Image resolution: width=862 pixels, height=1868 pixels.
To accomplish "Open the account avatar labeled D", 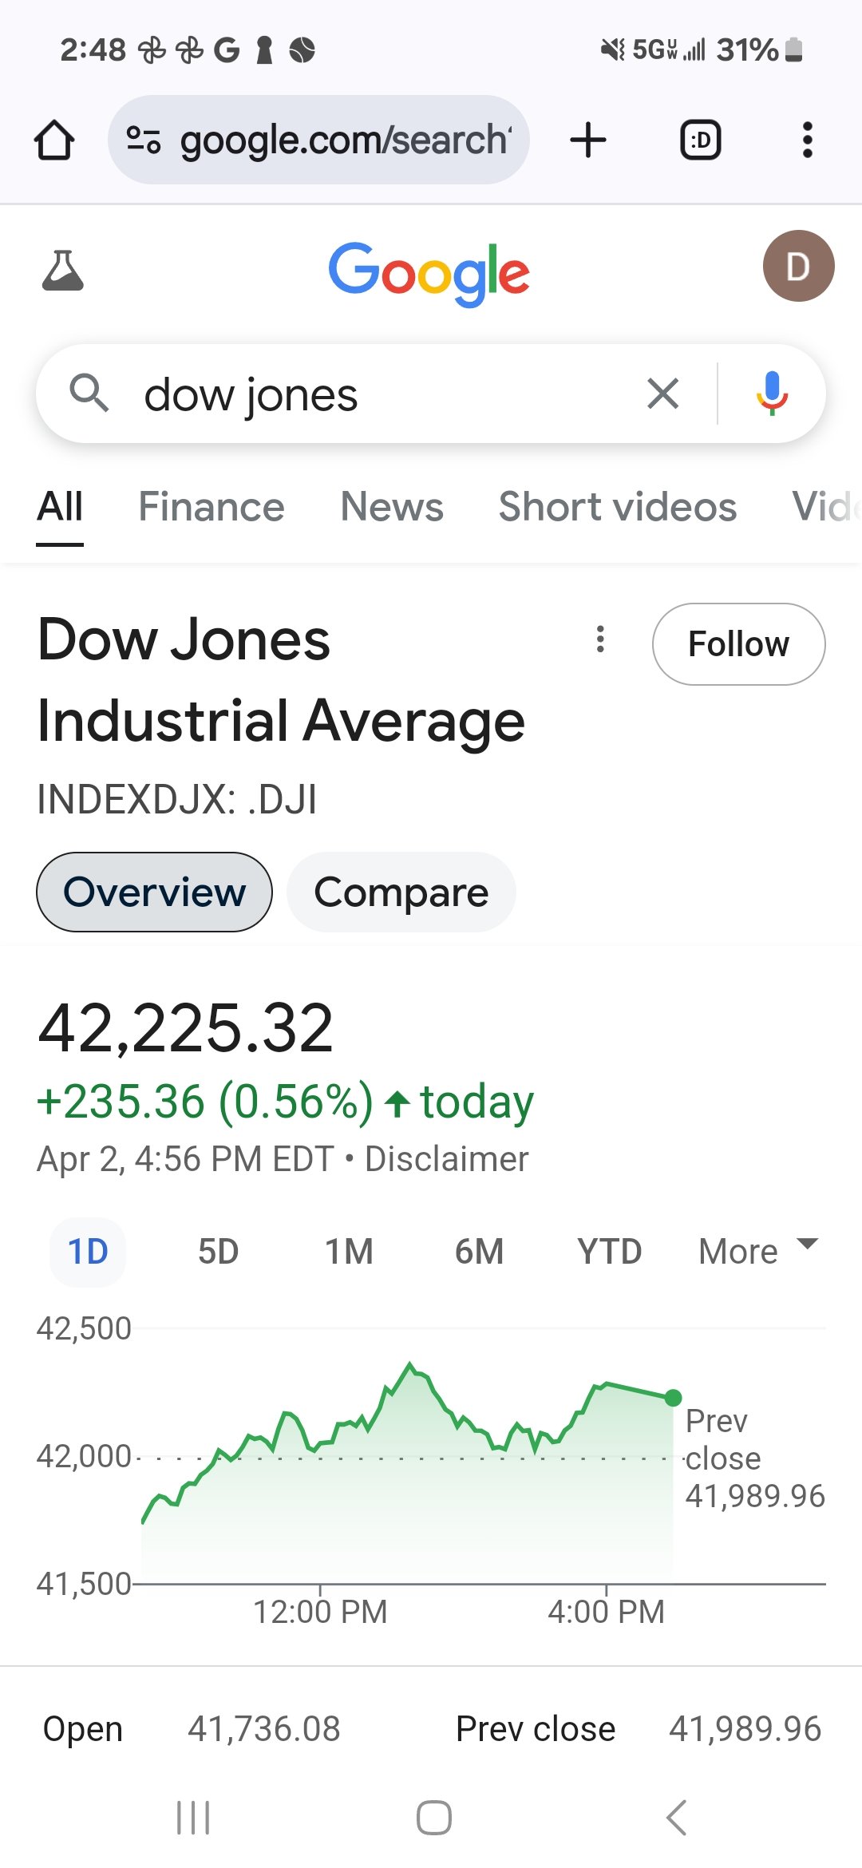I will 798,266.
